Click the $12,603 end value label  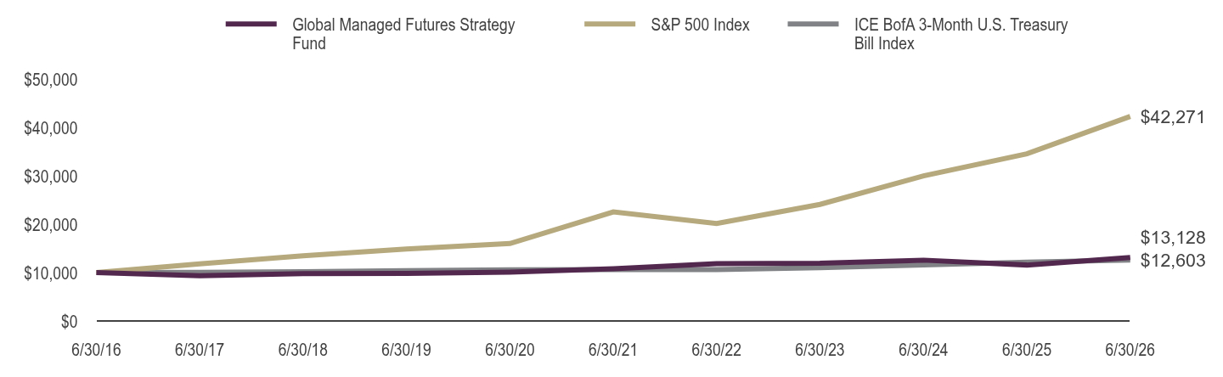(1173, 261)
